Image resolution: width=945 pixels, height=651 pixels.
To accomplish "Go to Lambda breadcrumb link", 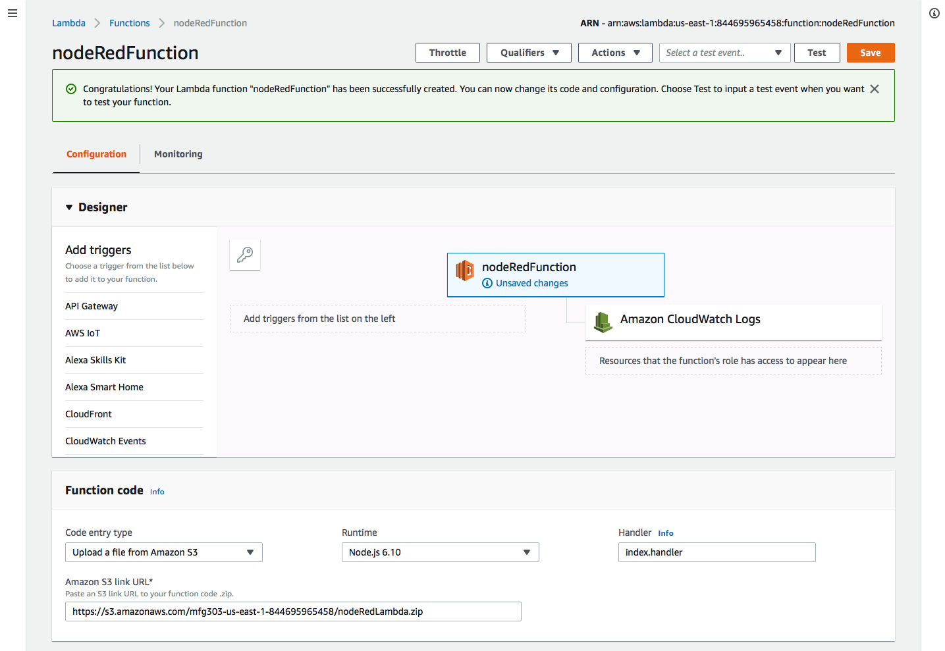I will coord(69,23).
